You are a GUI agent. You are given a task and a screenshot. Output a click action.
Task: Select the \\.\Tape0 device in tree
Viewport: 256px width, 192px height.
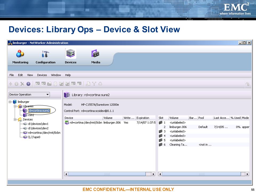pos(34,137)
